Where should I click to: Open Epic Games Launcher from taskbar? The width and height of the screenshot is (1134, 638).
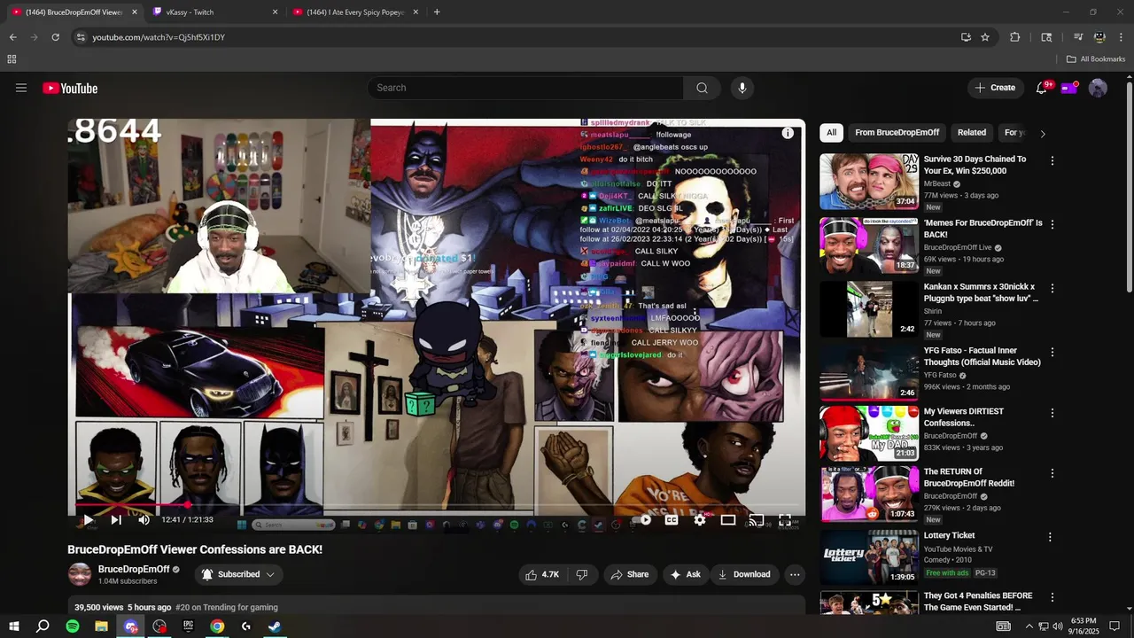[188, 626]
